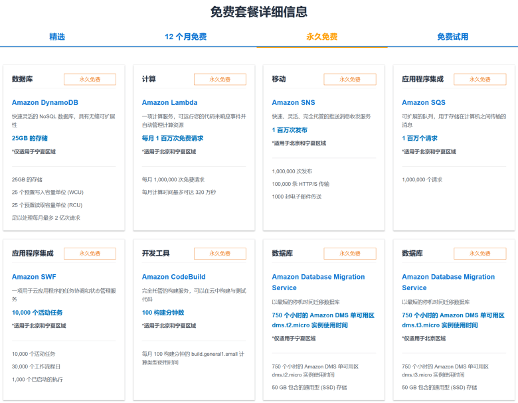Click 永久免费 badge on the SQS card
The width and height of the screenshot is (518, 403).
pyautogui.click(x=479, y=79)
